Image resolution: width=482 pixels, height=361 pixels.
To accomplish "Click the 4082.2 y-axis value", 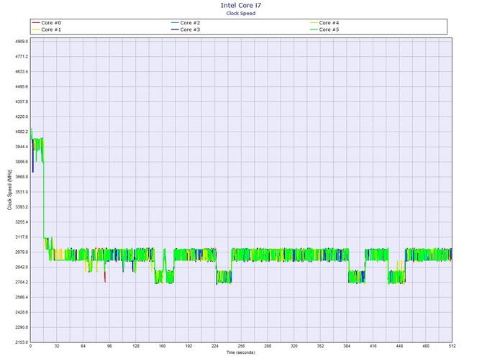I will (22, 132).
